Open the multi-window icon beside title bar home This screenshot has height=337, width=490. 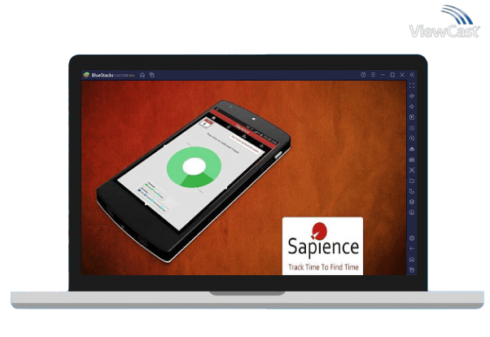tap(152, 75)
